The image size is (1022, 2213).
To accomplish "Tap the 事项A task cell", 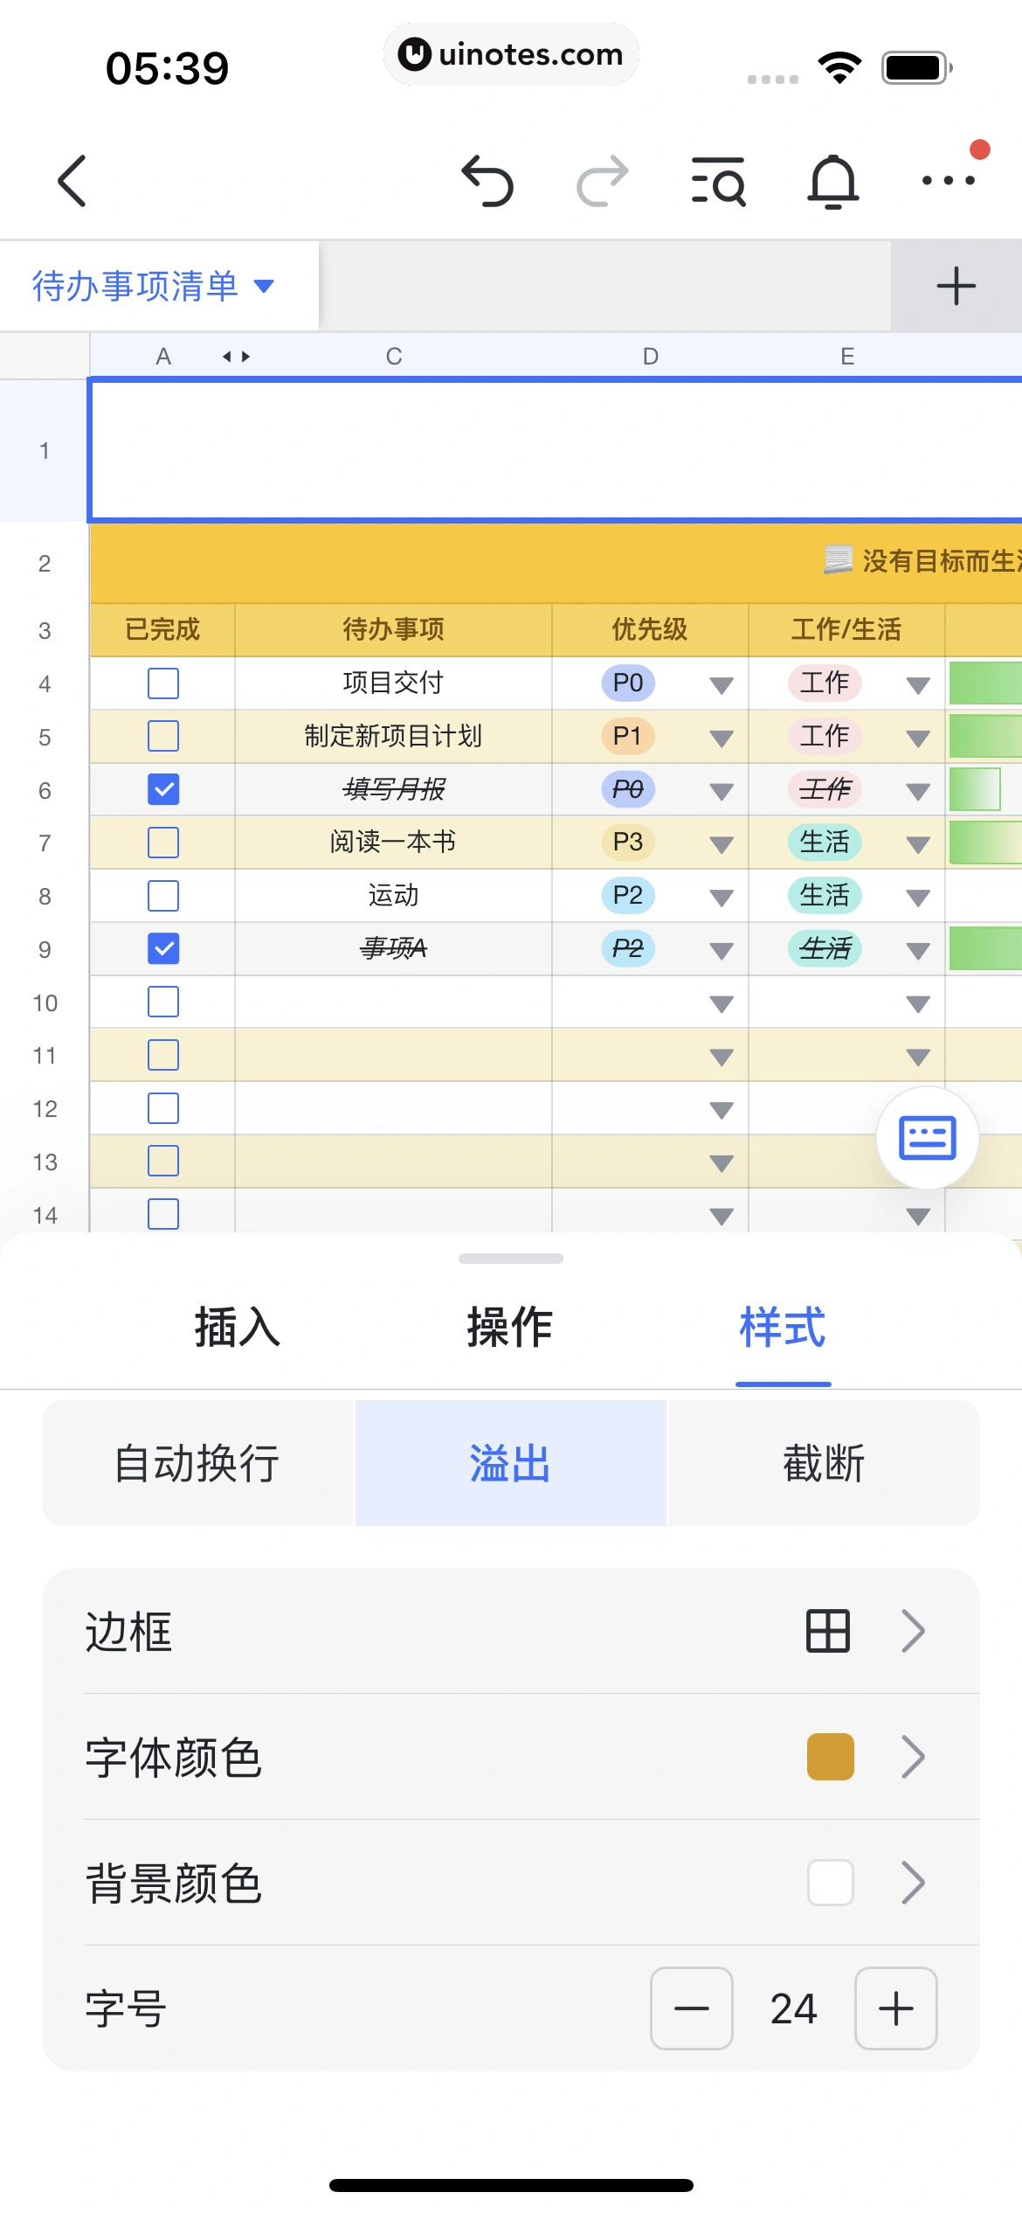I will (393, 948).
